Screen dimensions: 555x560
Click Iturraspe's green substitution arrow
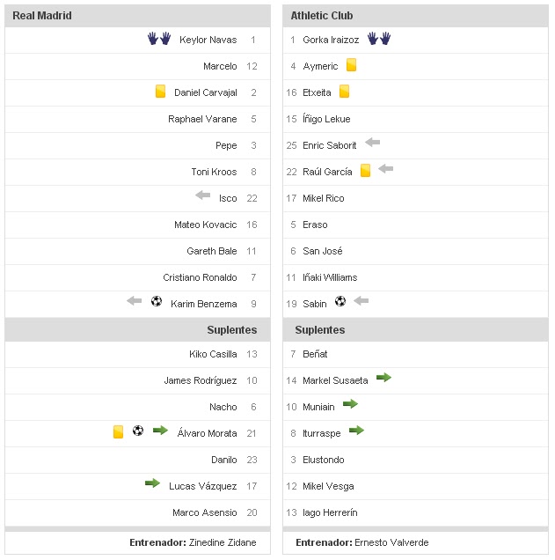pos(356,431)
